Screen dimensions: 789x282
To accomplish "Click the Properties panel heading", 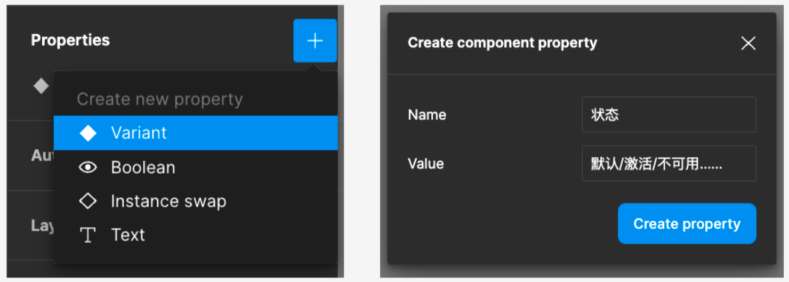I will [70, 41].
